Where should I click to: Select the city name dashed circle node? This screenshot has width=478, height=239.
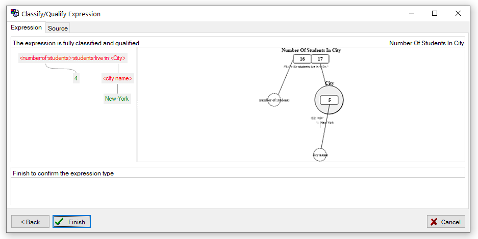coord(320,155)
